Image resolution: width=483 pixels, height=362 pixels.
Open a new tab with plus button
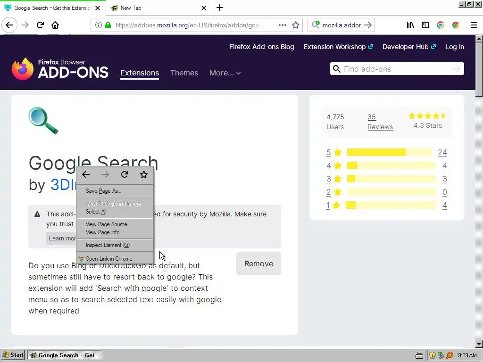[x=220, y=8]
